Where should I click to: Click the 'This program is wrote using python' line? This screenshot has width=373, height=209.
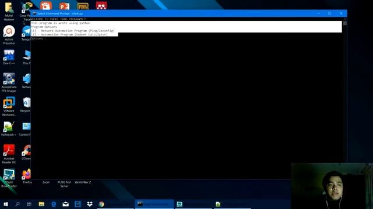pyautogui.click(x=61, y=23)
